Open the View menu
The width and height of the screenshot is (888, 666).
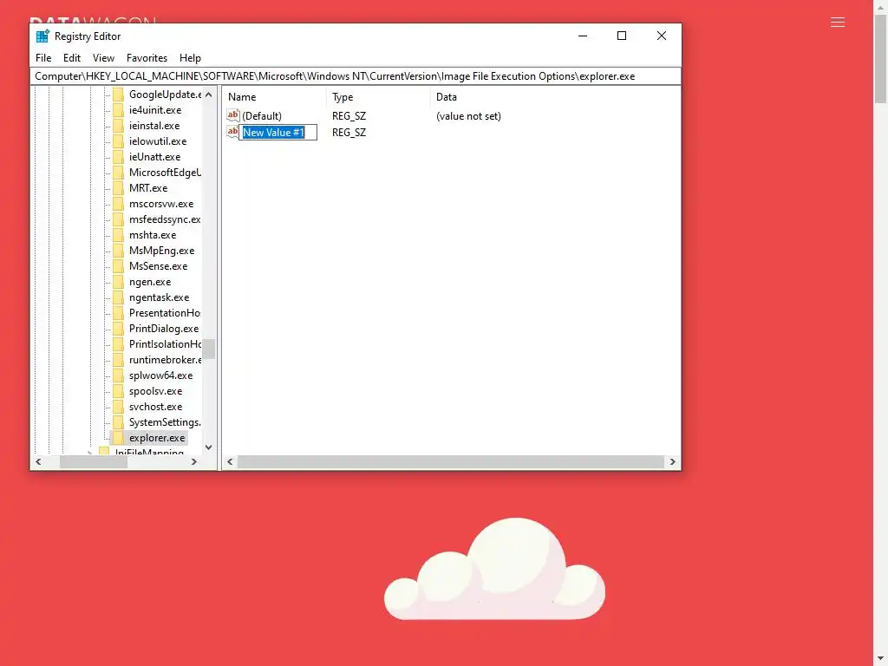click(104, 58)
